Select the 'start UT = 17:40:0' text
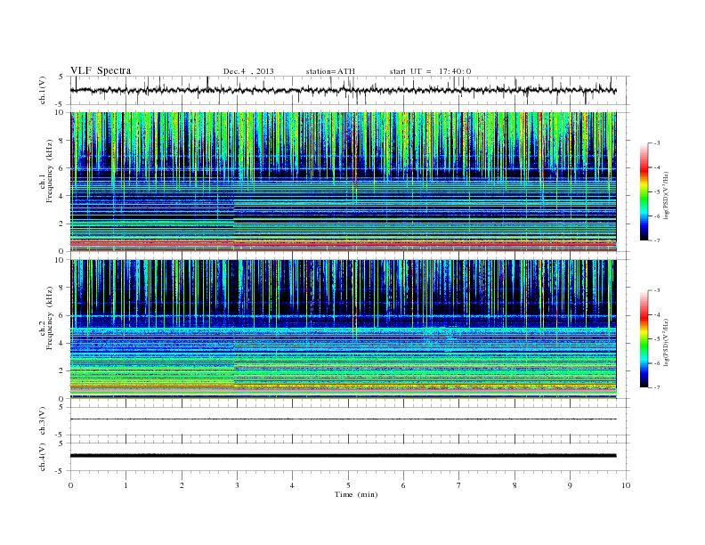The image size is (705, 545). pyautogui.click(x=430, y=71)
